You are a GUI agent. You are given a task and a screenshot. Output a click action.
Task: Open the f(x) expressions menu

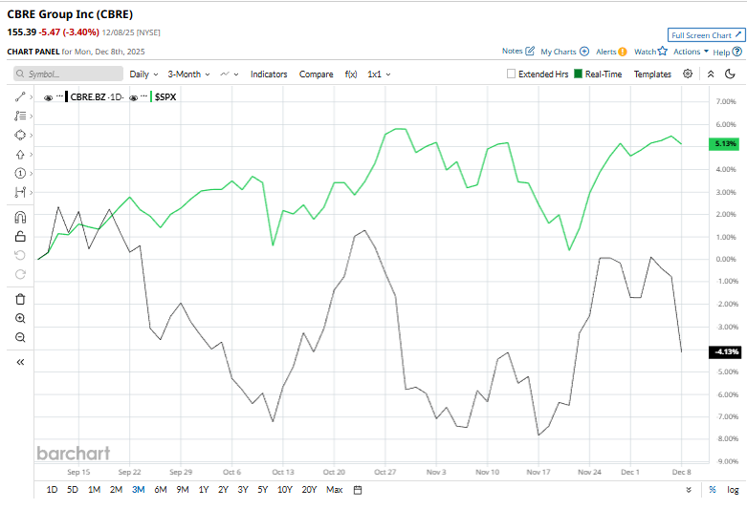tap(351, 74)
